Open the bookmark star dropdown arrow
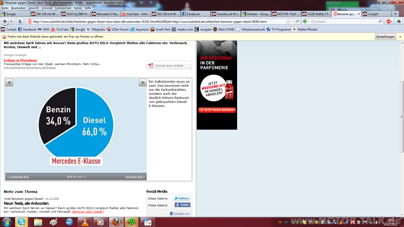404x227 pixels. point(293,21)
